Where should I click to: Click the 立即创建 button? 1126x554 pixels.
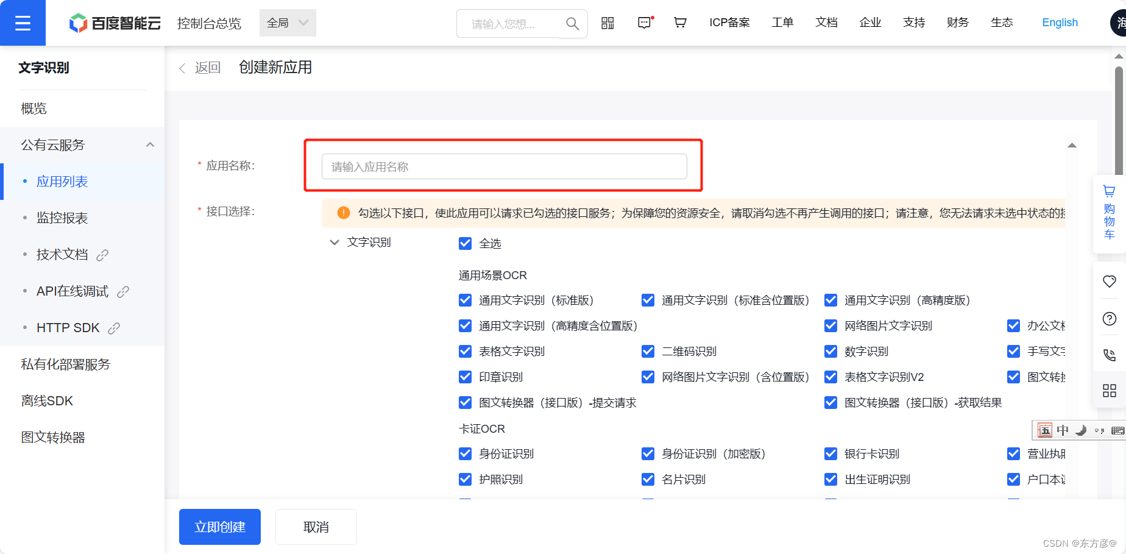click(219, 527)
